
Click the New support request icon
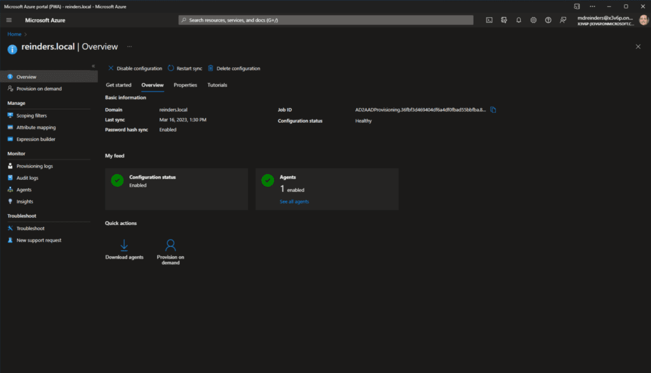pyautogui.click(x=10, y=240)
